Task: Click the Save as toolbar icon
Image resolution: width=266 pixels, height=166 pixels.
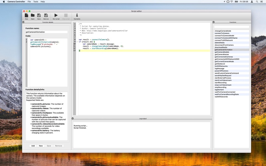Action: (x=46, y=16)
